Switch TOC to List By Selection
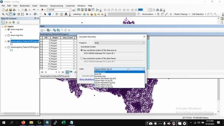The width and height of the screenshot is (224, 126). click(14, 22)
